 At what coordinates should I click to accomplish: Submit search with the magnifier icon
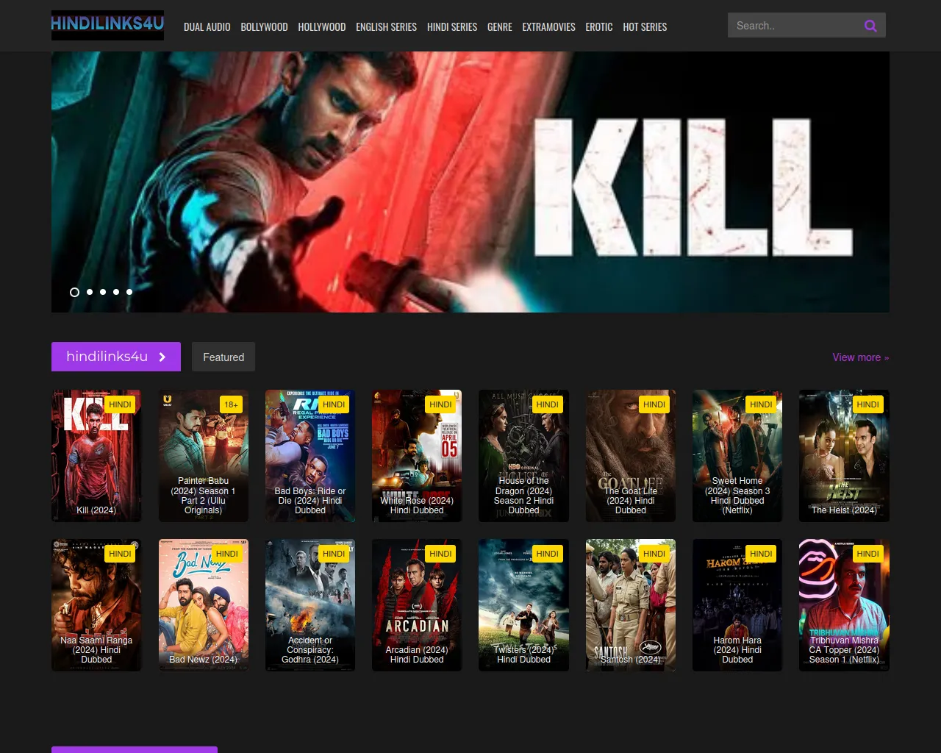[x=870, y=26]
